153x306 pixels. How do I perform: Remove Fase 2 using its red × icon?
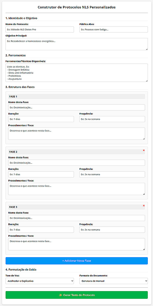(144, 150)
